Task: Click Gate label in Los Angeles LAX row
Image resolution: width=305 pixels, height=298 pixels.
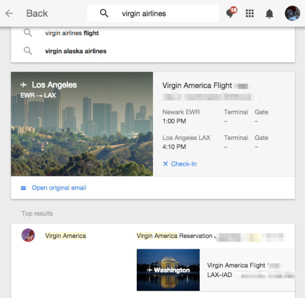Action: click(261, 138)
